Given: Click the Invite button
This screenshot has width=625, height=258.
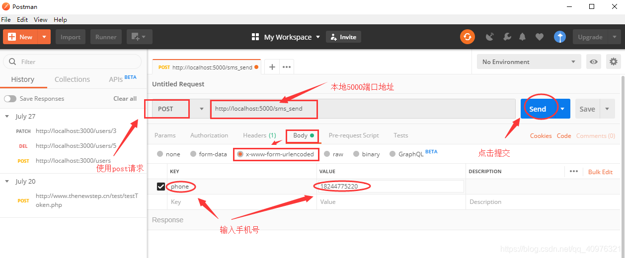Looking at the screenshot, I should 343,37.
